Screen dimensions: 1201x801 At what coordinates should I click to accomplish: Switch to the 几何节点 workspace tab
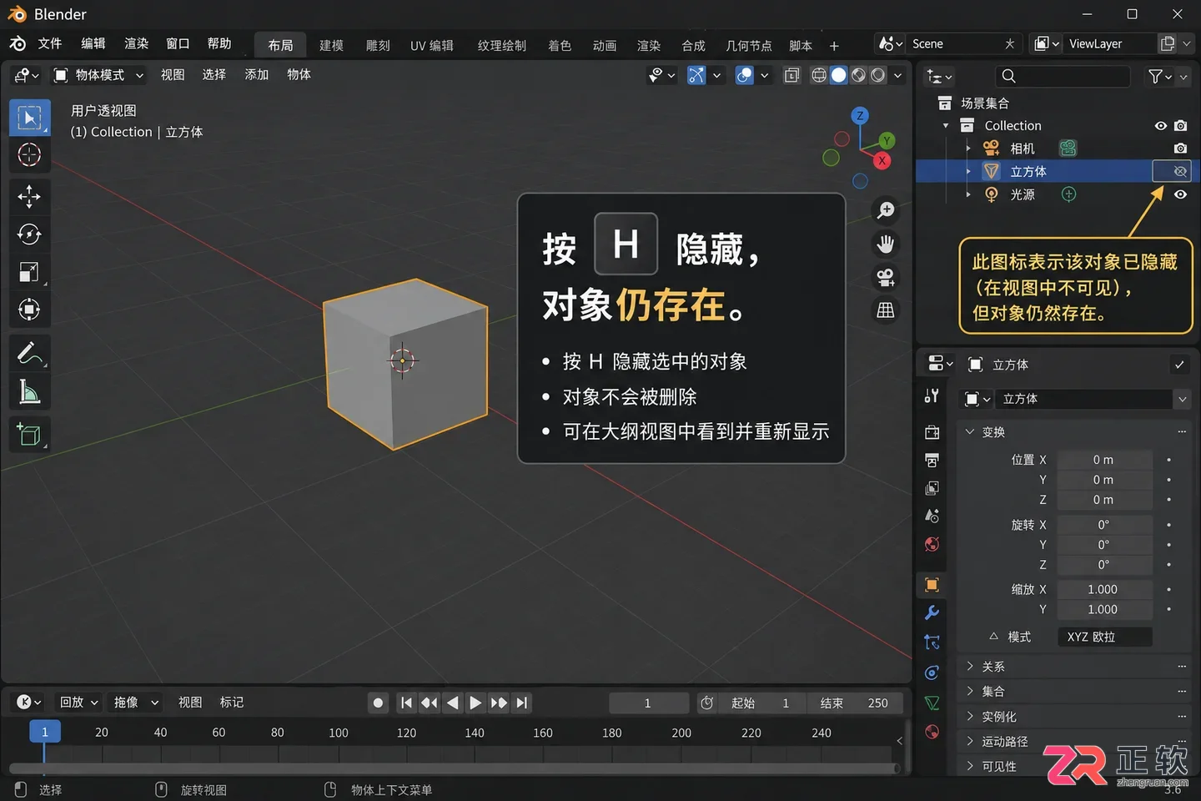749,45
